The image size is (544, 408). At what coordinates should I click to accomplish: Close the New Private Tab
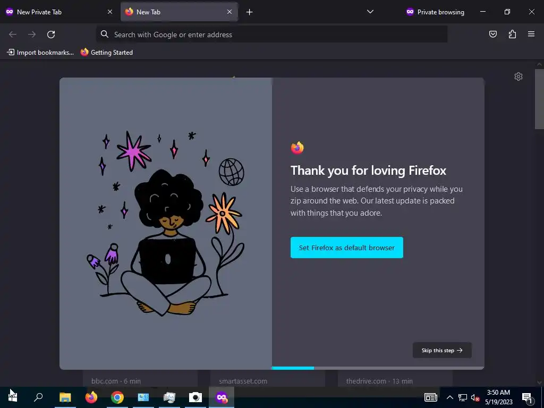110,12
